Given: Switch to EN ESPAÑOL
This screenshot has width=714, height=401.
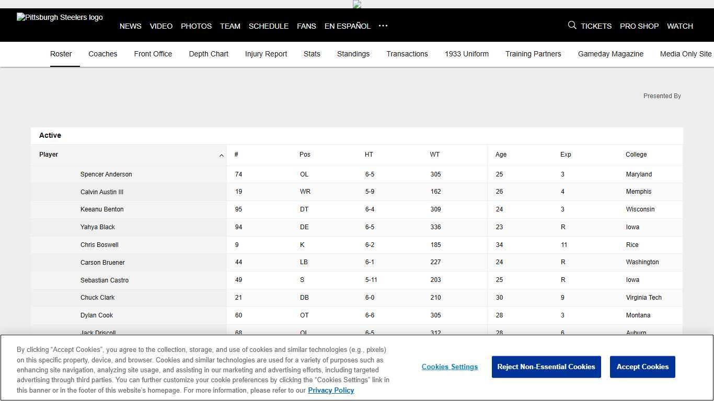Looking at the screenshot, I should click(x=347, y=26).
